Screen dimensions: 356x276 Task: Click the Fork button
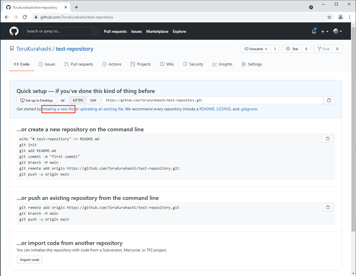[x=323, y=49]
